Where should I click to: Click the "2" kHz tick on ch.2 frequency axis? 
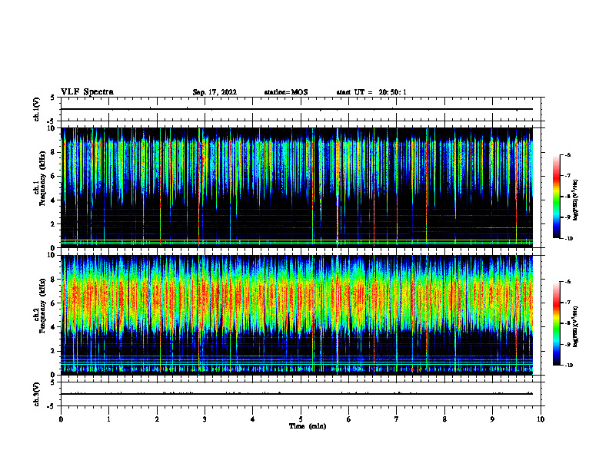[54, 351]
